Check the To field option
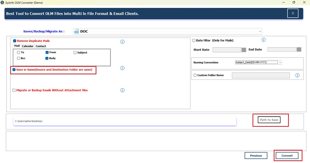Viewport: 310px width, 163px height. (x=19, y=52)
